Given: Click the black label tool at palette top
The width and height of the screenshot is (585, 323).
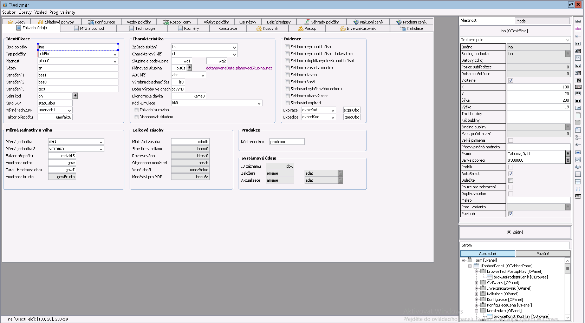Looking at the screenshot, I should point(578,21).
